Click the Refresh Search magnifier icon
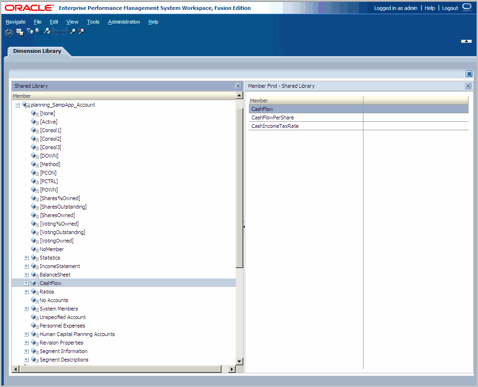The width and height of the screenshot is (478, 387). pyautogui.click(x=73, y=31)
